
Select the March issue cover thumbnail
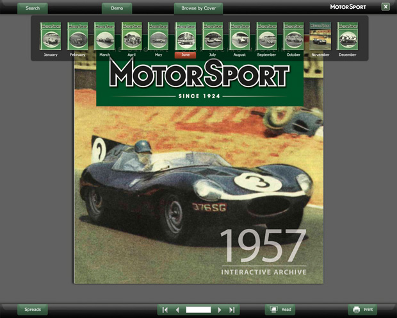(x=104, y=36)
